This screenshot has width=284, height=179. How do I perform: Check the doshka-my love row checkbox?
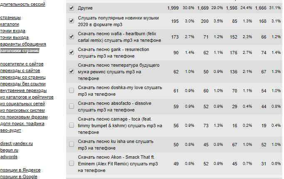(72, 90)
